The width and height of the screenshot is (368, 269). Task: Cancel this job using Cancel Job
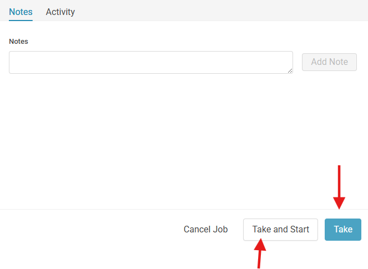pyautogui.click(x=205, y=230)
